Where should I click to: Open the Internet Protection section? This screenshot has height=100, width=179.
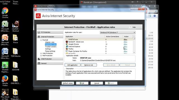tap(50, 37)
